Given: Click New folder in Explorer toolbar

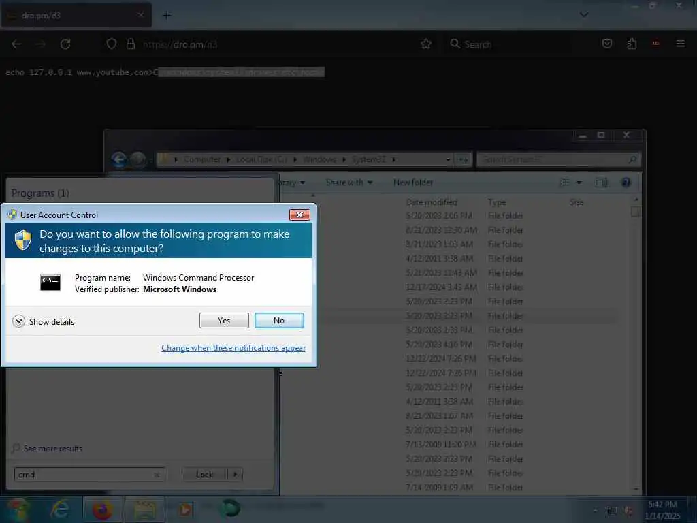Looking at the screenshot, I should point(413,183).
